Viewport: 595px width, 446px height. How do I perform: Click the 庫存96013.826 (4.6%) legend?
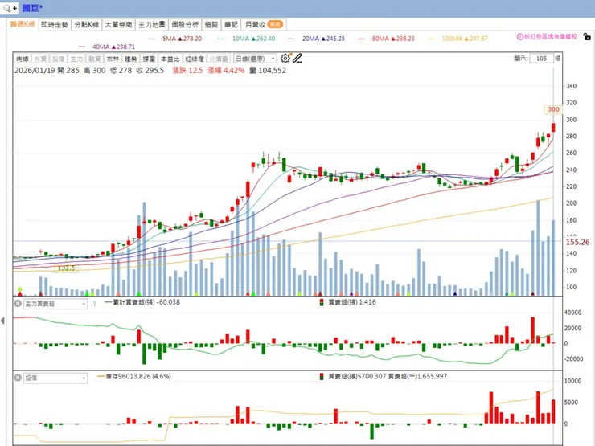tap(134, 376)
